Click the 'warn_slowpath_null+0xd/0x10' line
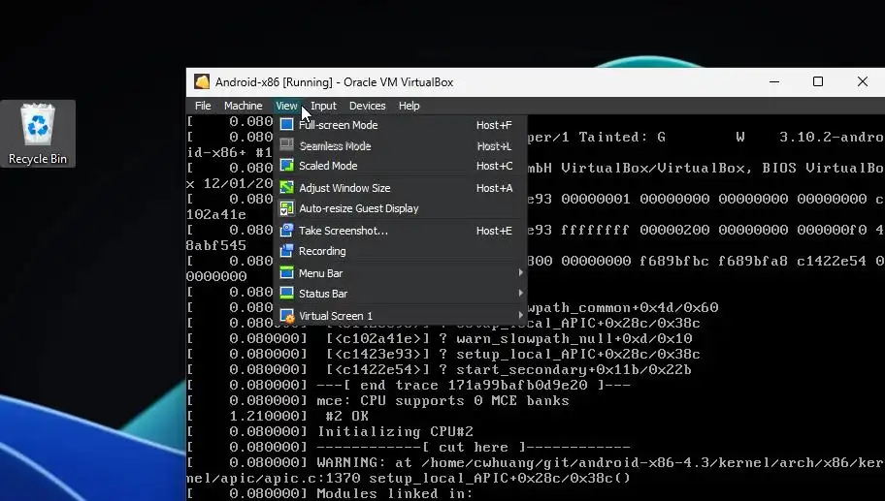The image size is (885, 501). pyautogui.click(x=574, y=339)
